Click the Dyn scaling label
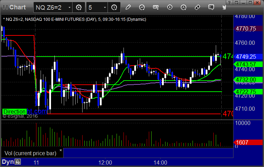Viewport: 264px width, 167px height. 8,162
